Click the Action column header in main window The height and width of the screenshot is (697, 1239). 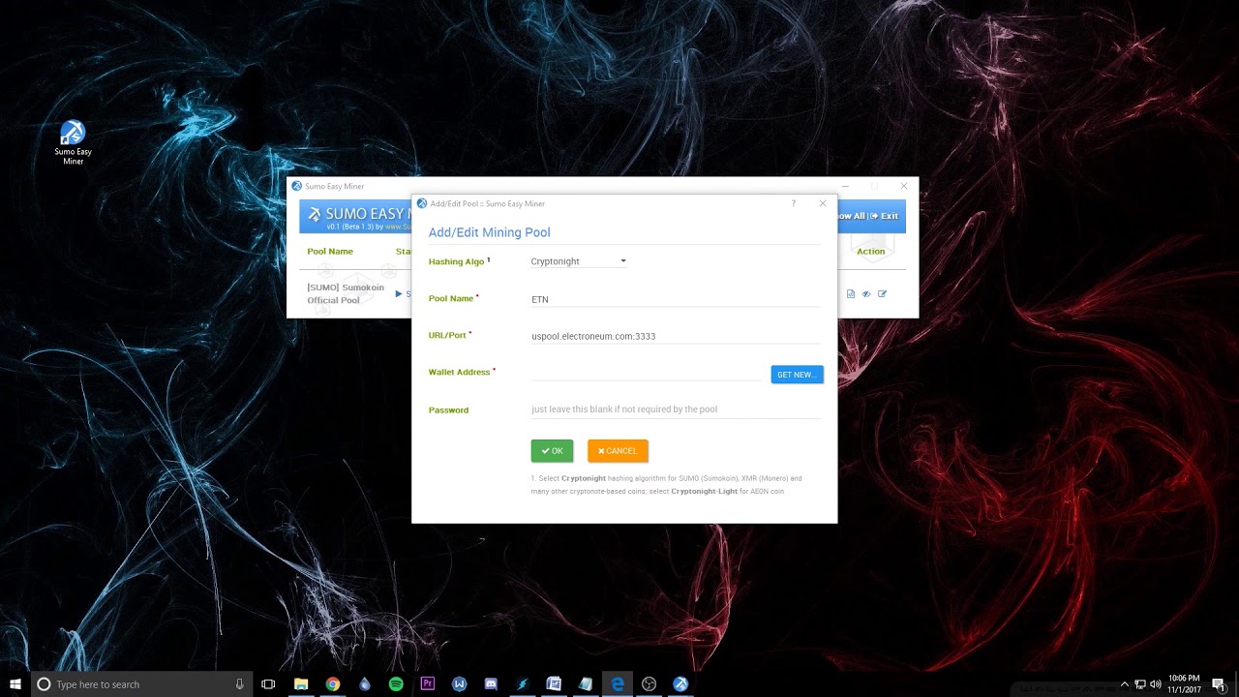point(870,252)
